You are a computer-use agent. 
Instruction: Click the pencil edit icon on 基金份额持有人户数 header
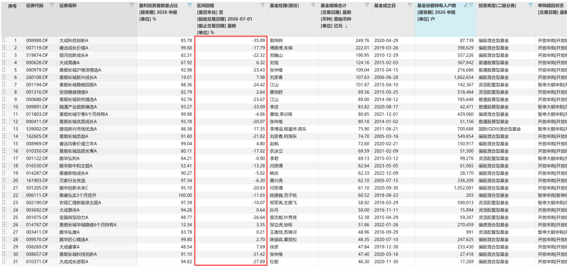(x=466, y=6)
